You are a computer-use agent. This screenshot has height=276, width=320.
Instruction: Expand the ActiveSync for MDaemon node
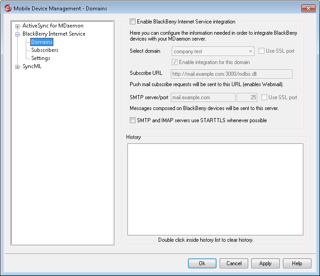(x=17, y=26)
